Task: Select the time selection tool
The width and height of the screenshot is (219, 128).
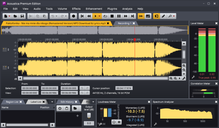Action: pyautogui.click(x=156, y=16)
